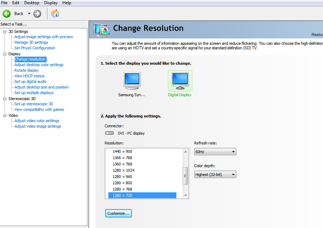The image size is (323, 228).
Task: Open the Back history dropdown arrow
Action: tap(29, 14)
